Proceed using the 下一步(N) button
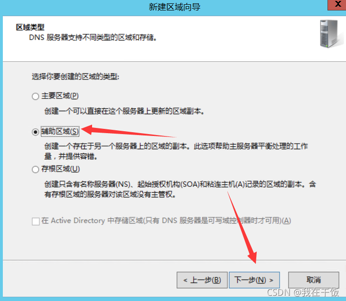The width and height of the screenshot is (346, 301). coord(254,280)
